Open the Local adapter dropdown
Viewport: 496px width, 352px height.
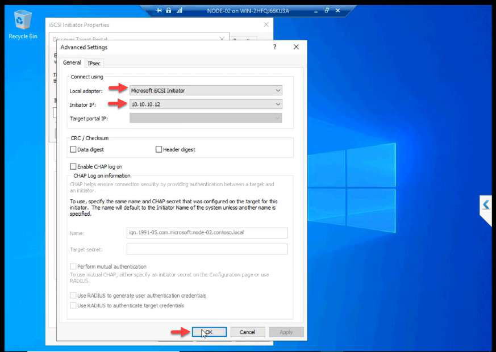(x=206, y=90)
